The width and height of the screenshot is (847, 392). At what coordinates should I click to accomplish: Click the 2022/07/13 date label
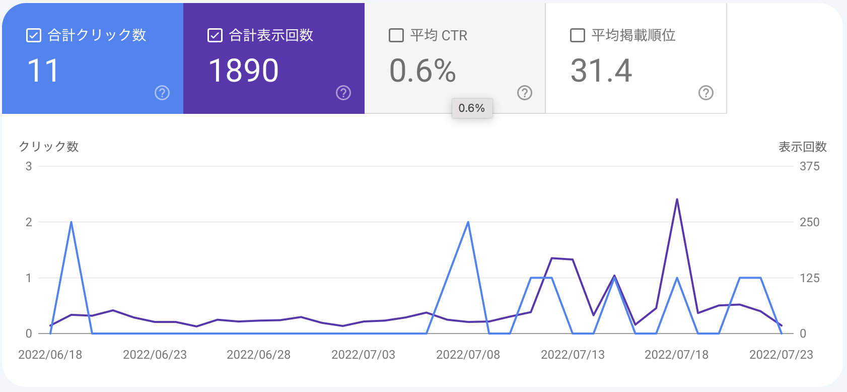tap(573, 355)
